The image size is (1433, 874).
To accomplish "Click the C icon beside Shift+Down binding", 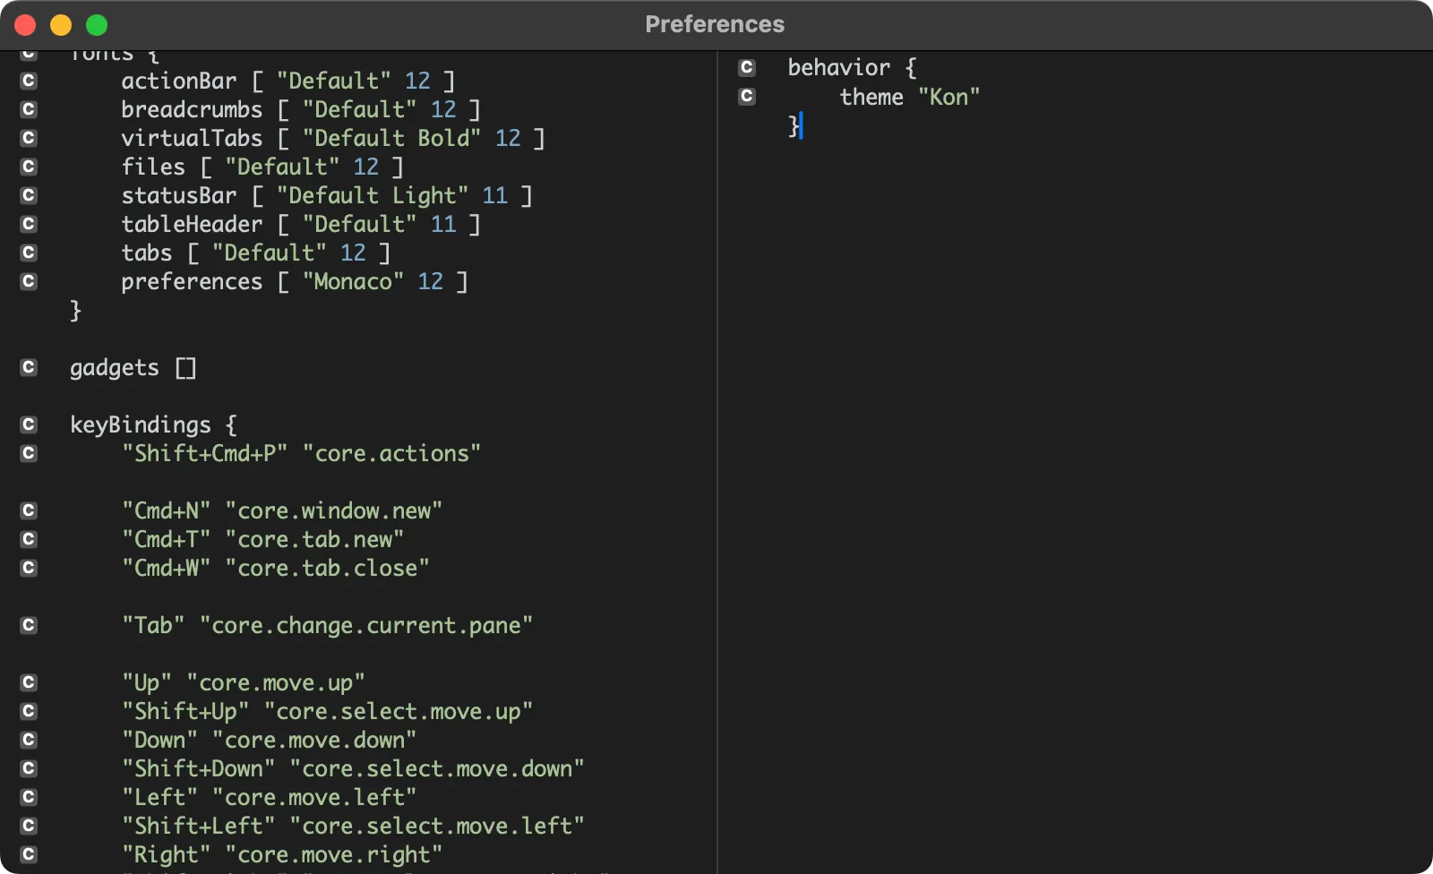I will tap(29, 768).
